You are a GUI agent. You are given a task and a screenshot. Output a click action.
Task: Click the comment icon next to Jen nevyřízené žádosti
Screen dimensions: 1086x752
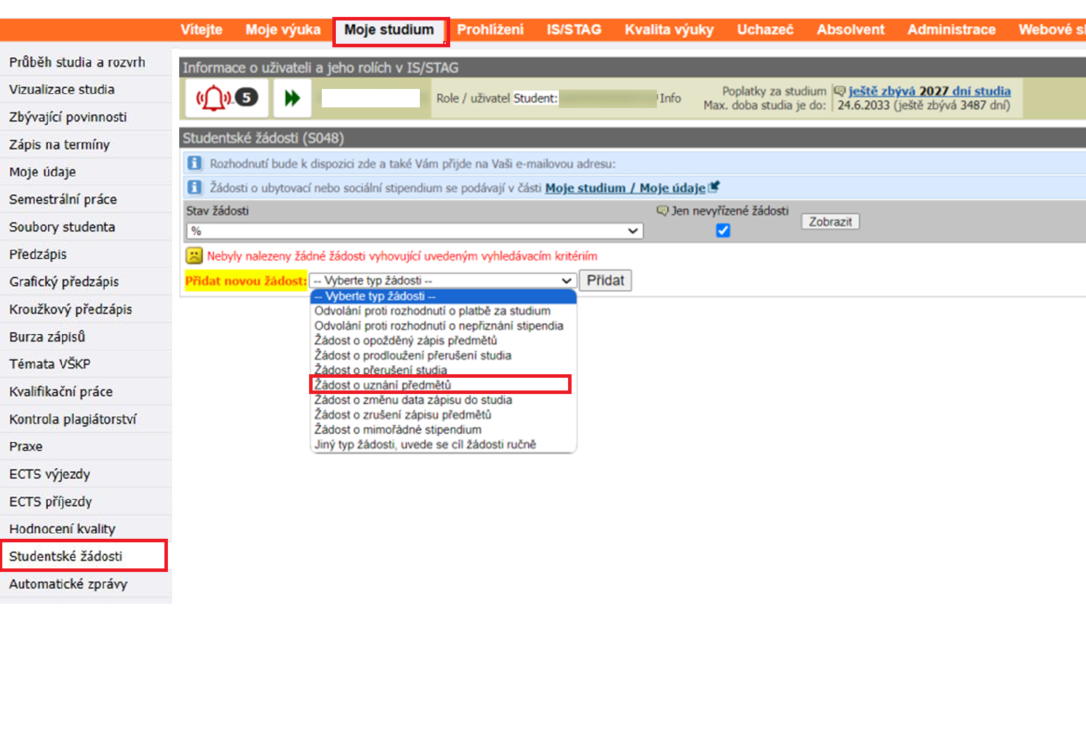662,210
